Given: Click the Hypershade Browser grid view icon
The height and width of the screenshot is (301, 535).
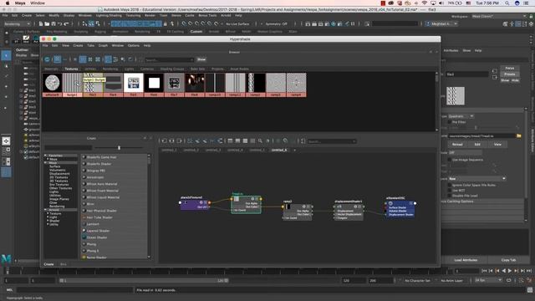Looking at the screenshot, I should coord(58,59).
